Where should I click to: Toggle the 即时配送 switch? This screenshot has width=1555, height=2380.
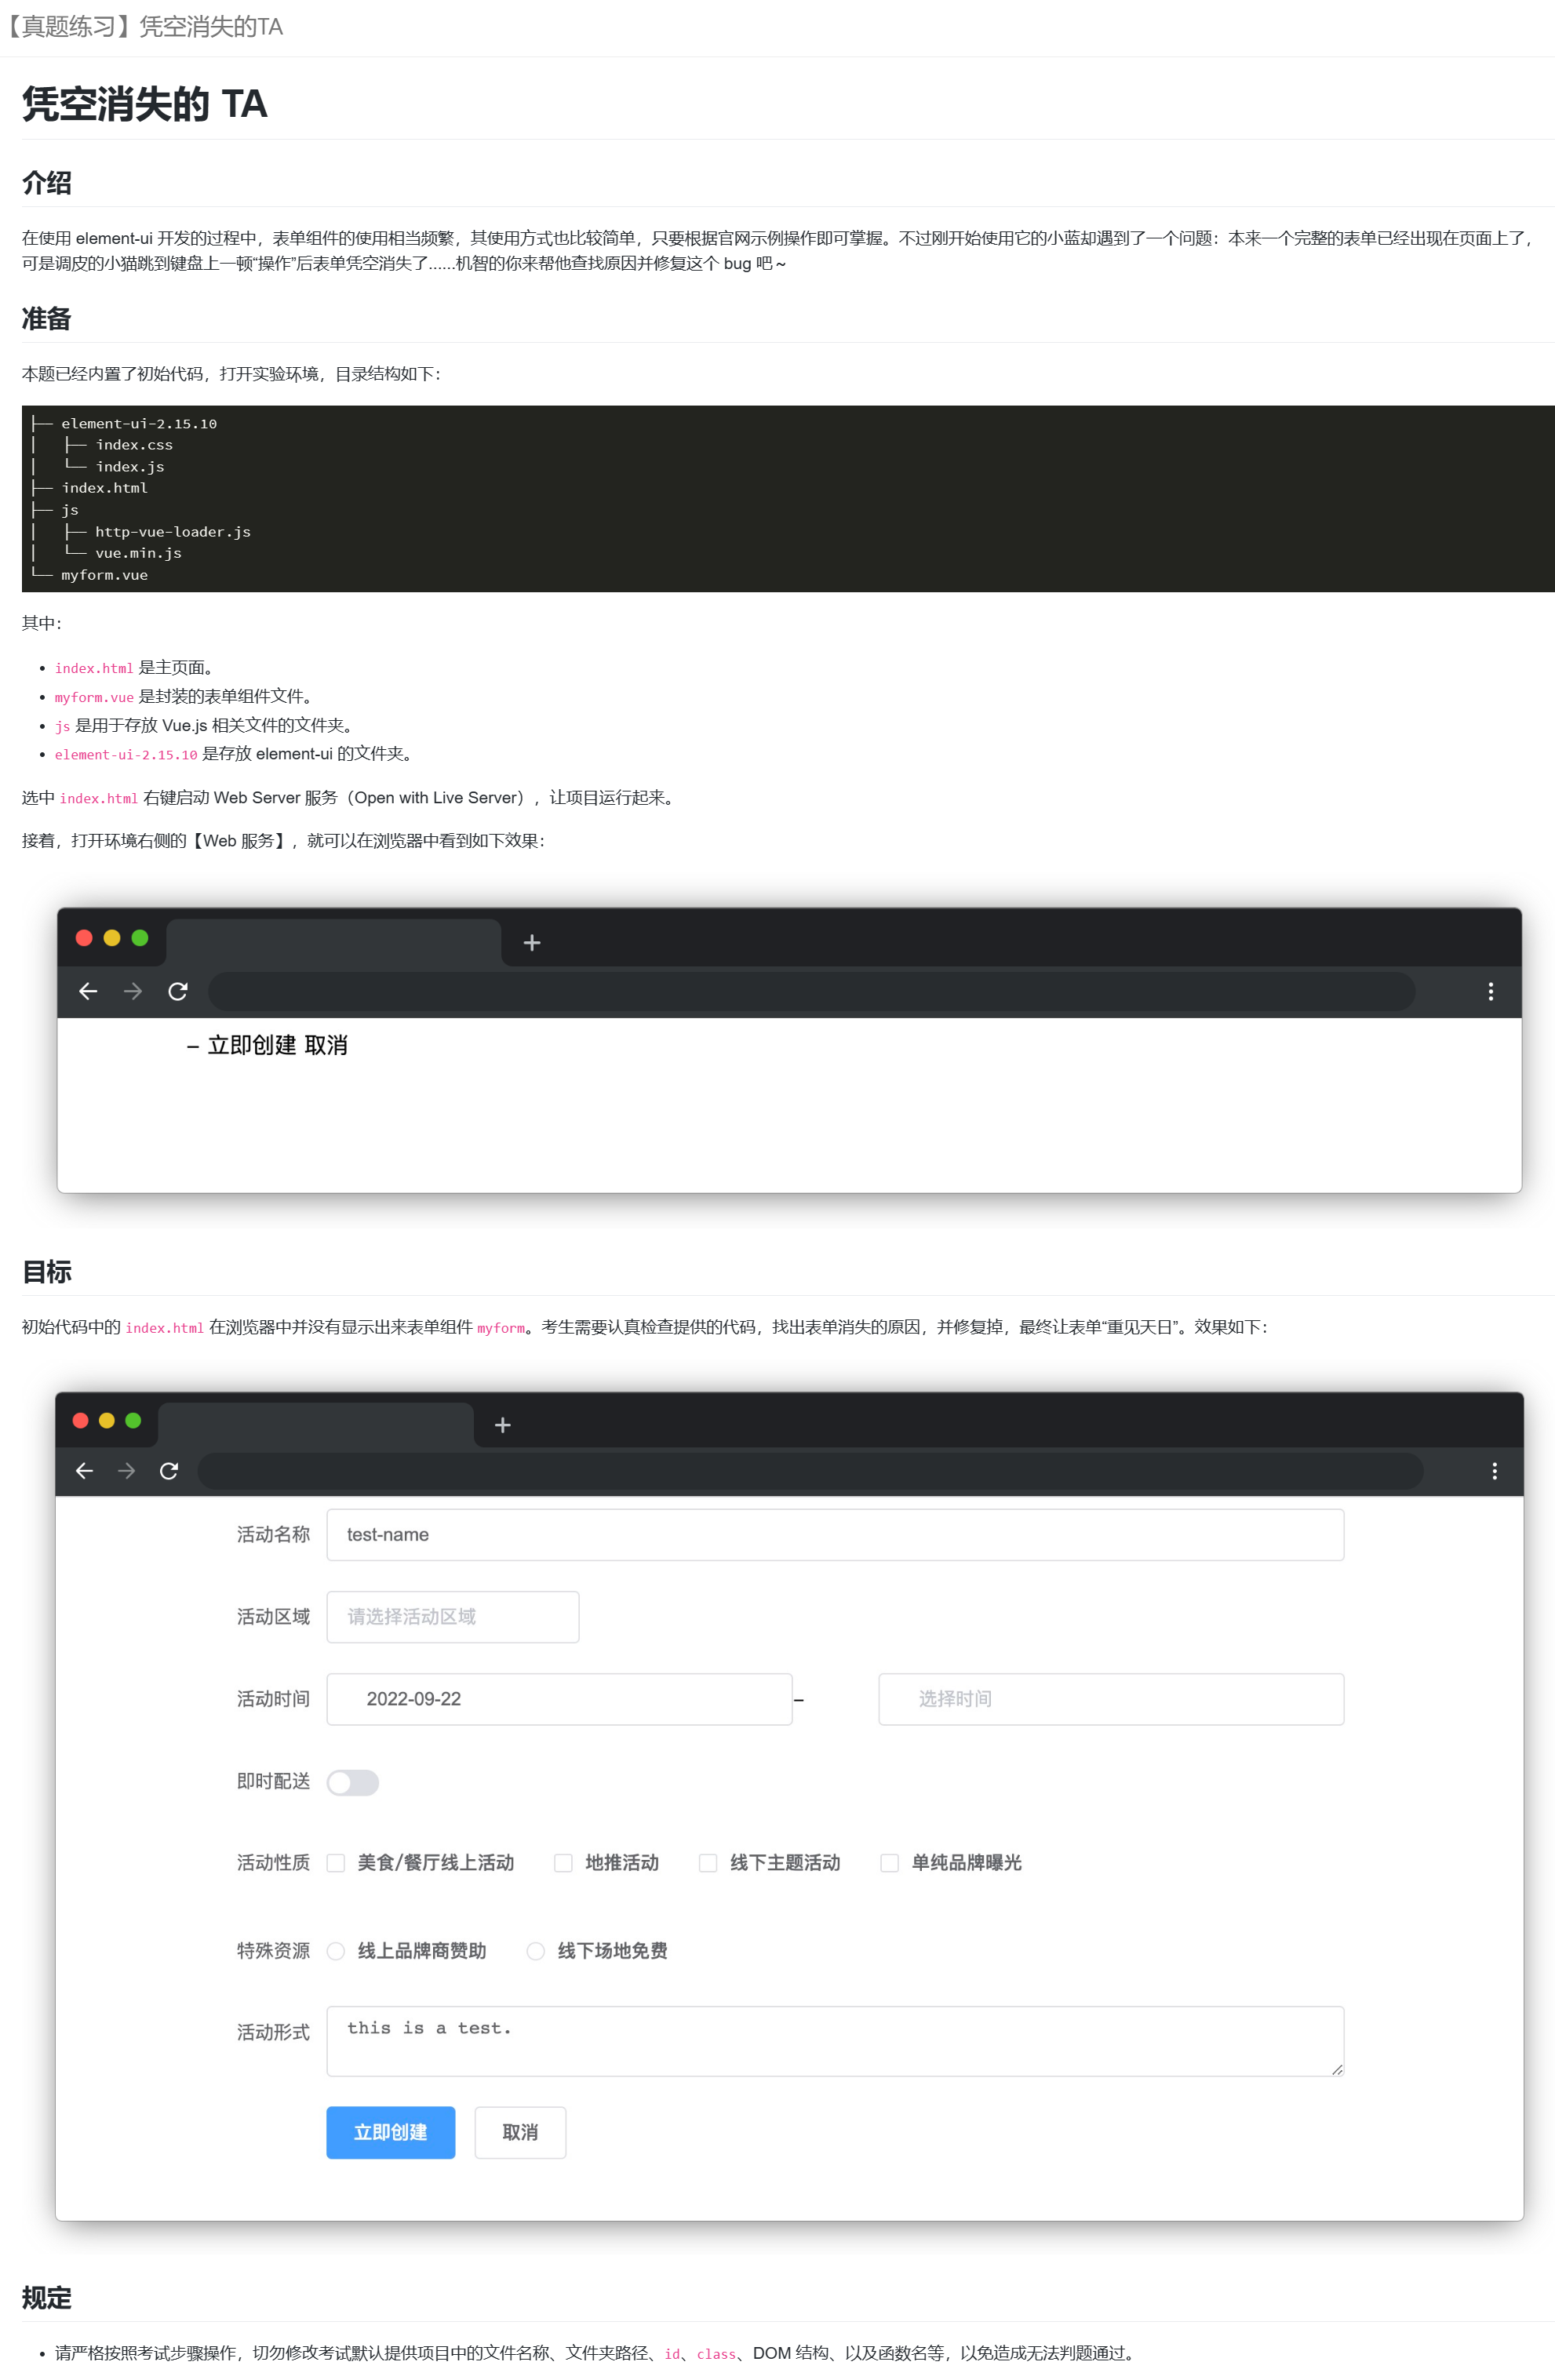pos(353,1782)
